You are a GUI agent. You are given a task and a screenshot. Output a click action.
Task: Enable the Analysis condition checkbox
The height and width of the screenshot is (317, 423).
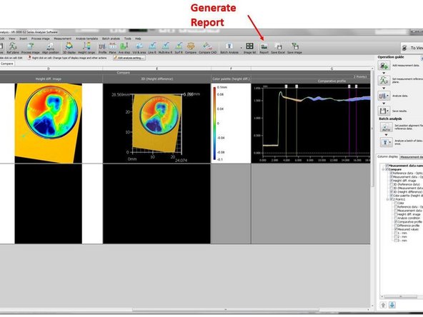pos(396,218)
